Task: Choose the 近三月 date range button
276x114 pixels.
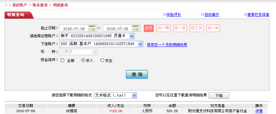Action: pyautogui.click(x=197, y=28)
